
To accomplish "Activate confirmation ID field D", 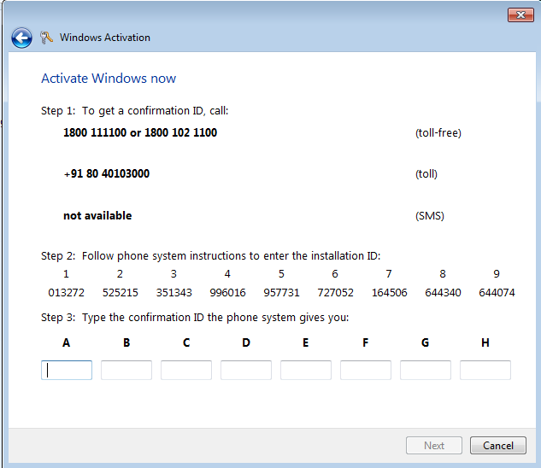I will (x=246, y=370).
